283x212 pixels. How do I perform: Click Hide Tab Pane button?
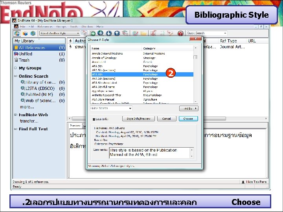pos(254,182)
